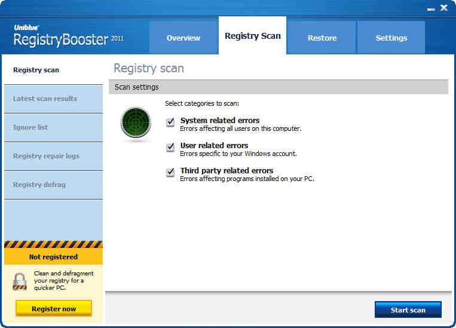Screen dimensions: 456x328
Task: Click 'Errors affecting all users on this computer' text
Action: (241, 128)
